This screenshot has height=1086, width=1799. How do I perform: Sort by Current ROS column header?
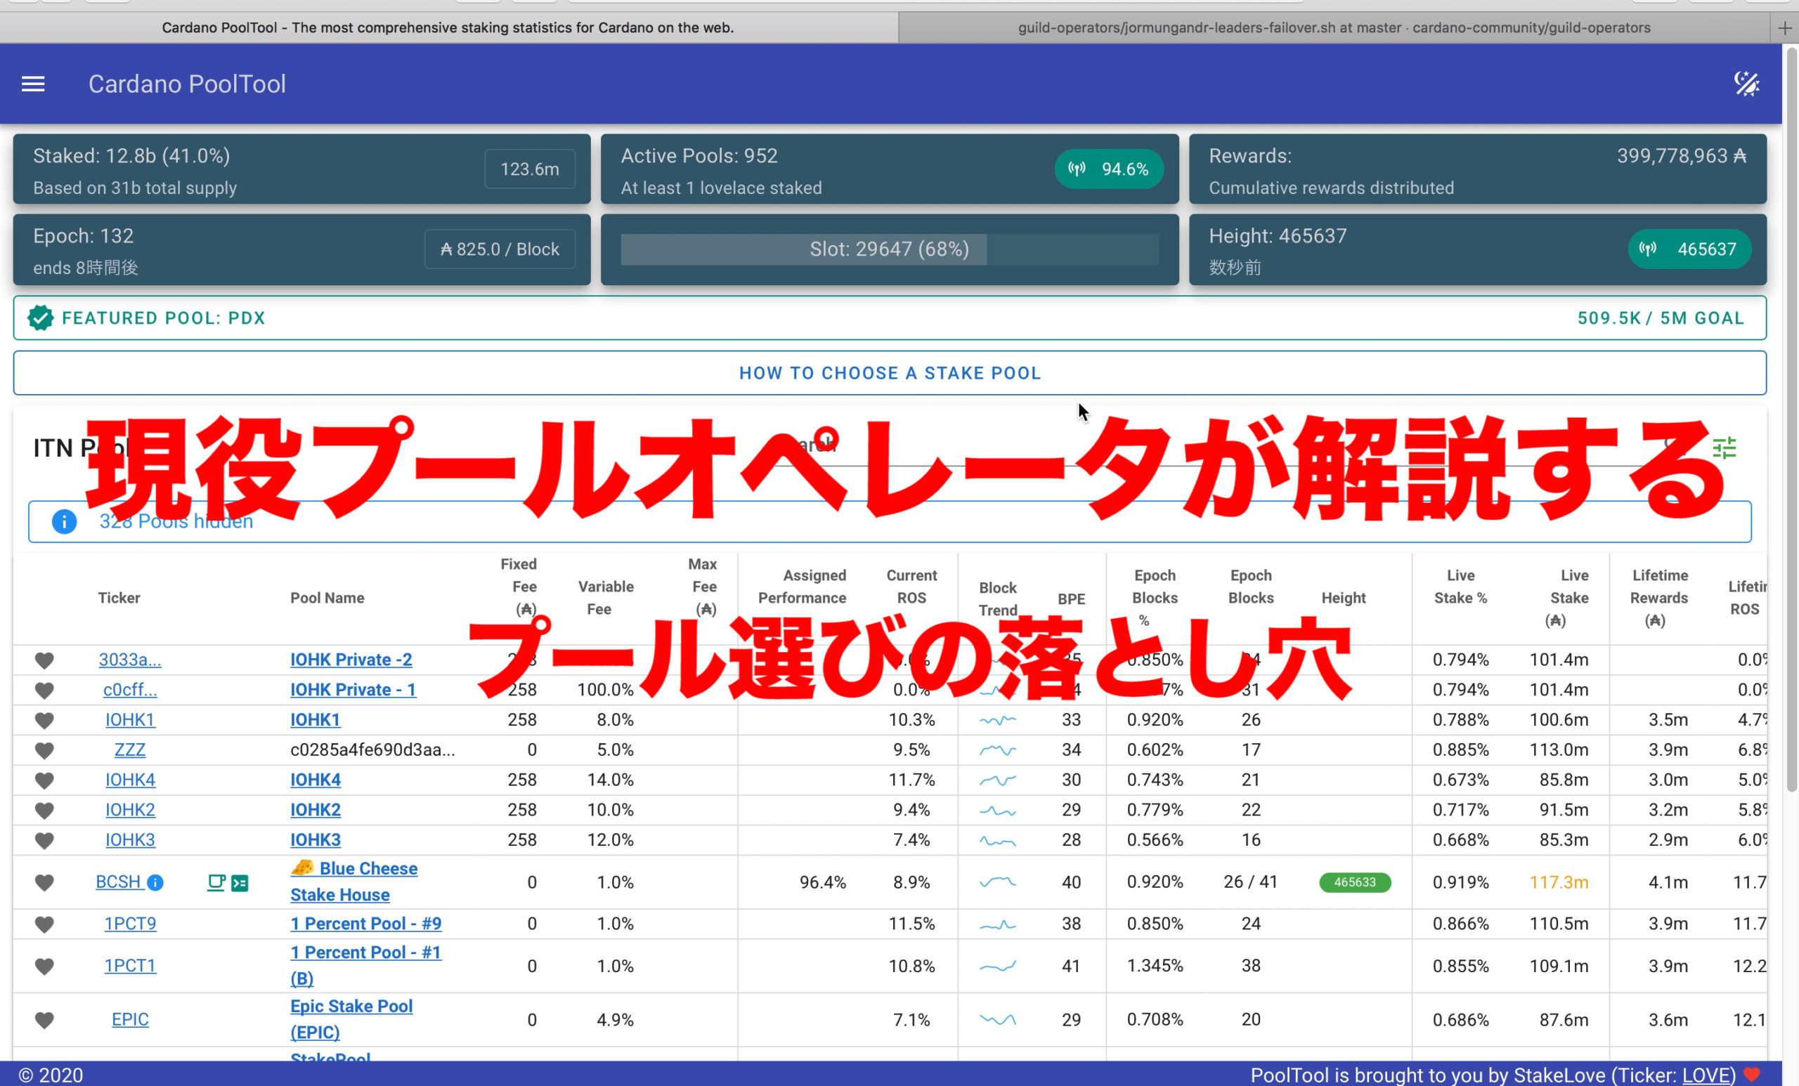(x=911, y=586)
